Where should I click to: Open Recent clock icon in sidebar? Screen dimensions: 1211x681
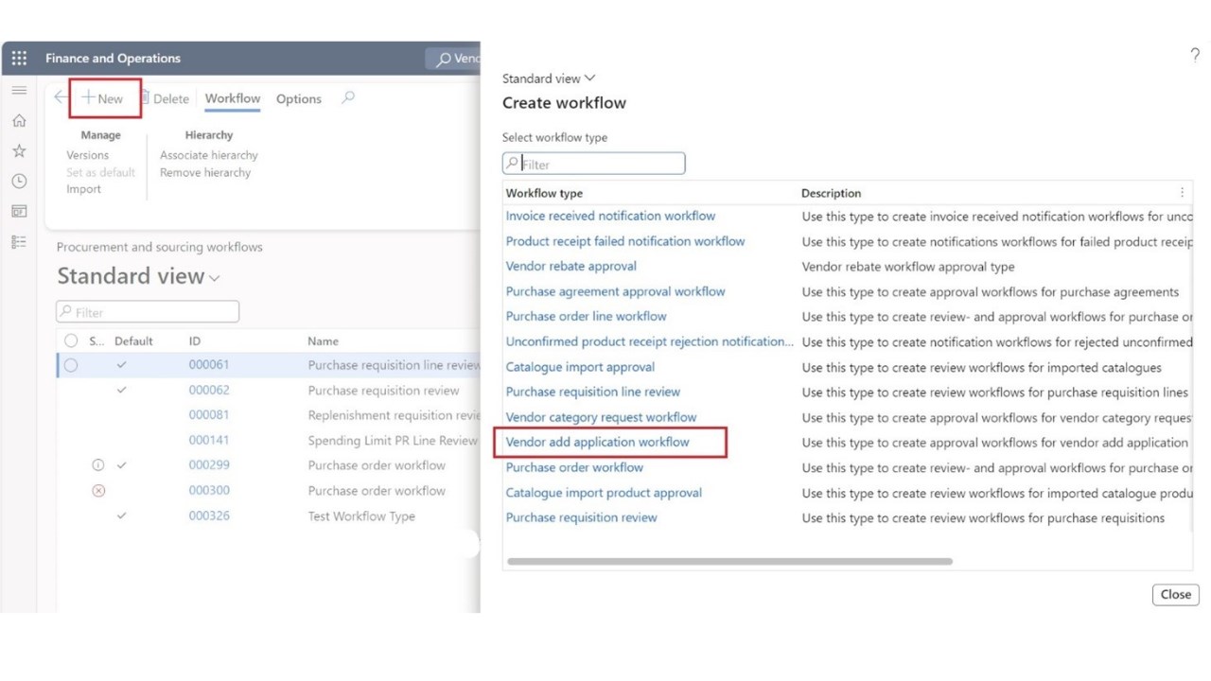[x=19, y=182]
